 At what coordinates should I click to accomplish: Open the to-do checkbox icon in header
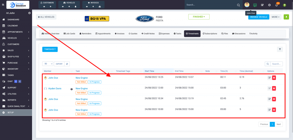262,5
